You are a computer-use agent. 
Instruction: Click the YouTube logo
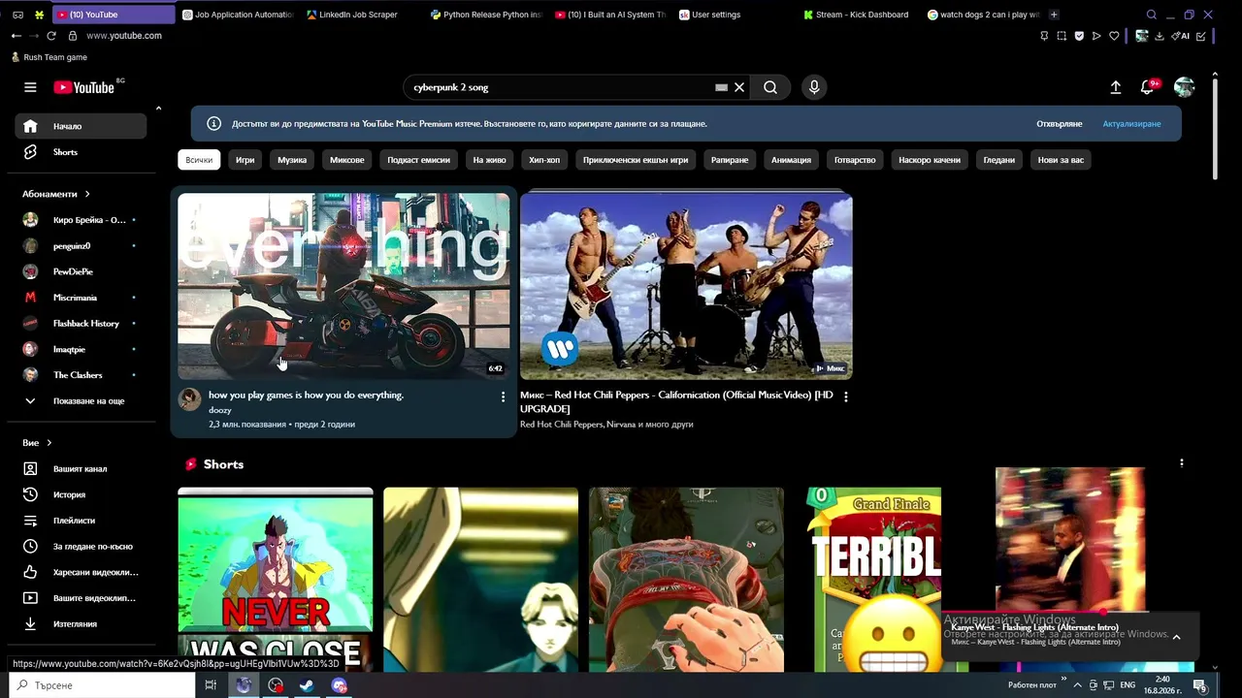[84, 87]
